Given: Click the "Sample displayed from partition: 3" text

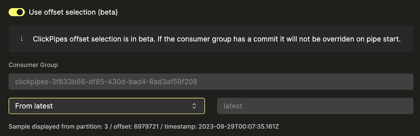Looking at the screenshot, I should 58,127.
